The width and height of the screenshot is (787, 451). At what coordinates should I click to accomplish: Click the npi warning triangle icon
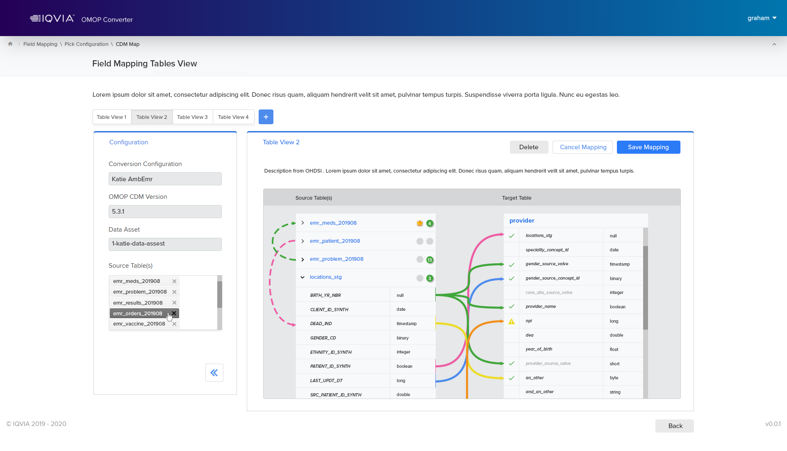[x=512, y=321]
